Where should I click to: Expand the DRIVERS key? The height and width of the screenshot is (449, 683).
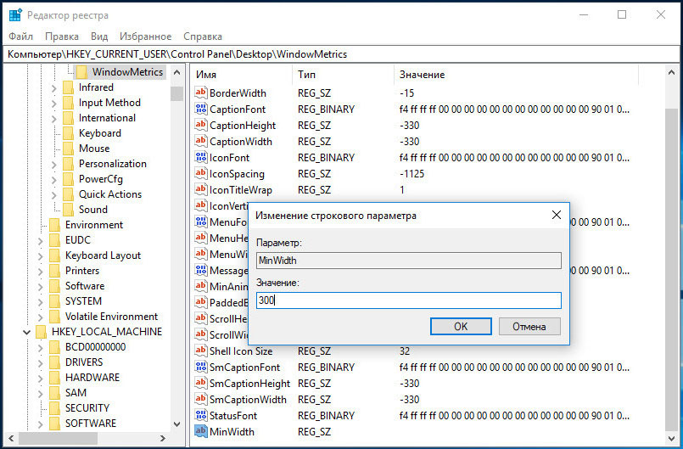[x=40, y=362]
